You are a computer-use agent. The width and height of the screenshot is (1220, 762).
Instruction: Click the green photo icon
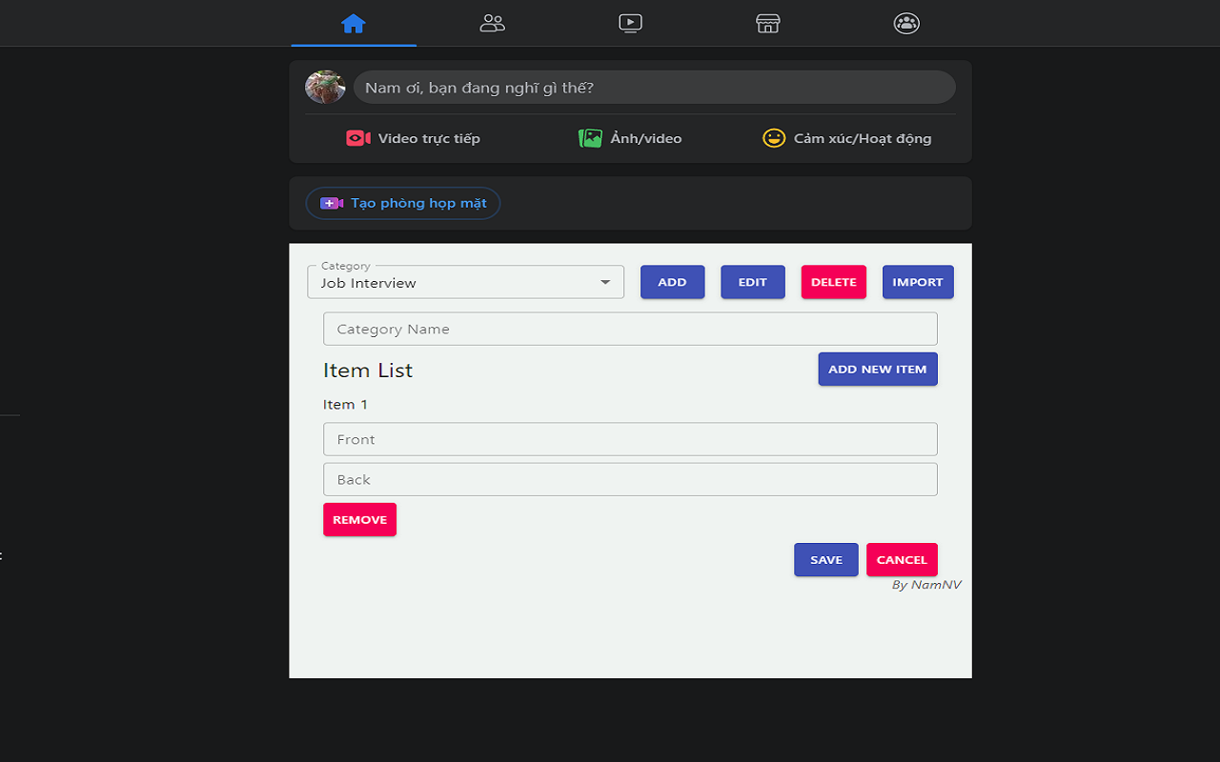(590, 138)
